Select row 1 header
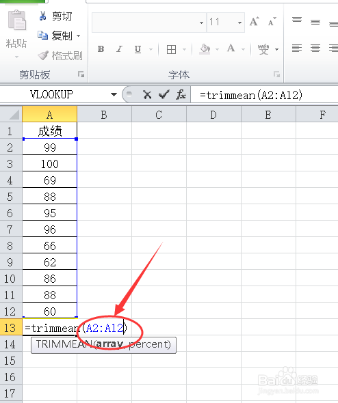 10,130
